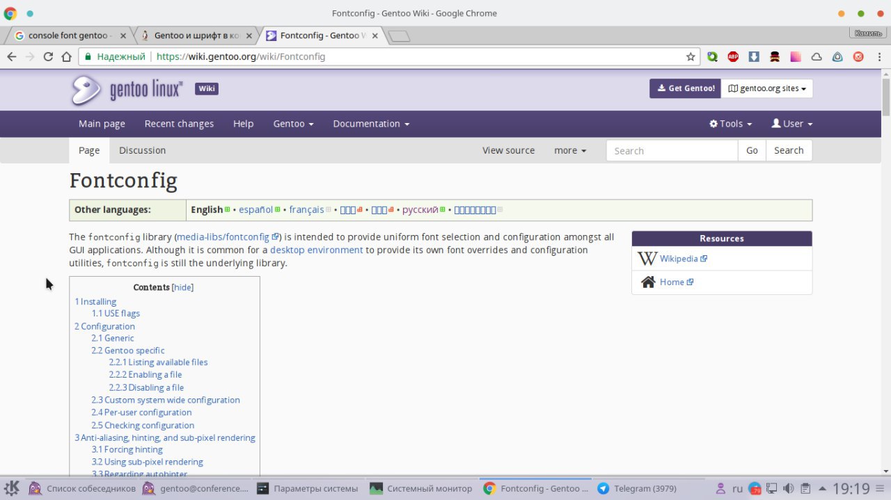Image resolution: width=891 pixels, height=500 pixels.
Task: Click the Gentoo Linux logo
Action: 127,89
